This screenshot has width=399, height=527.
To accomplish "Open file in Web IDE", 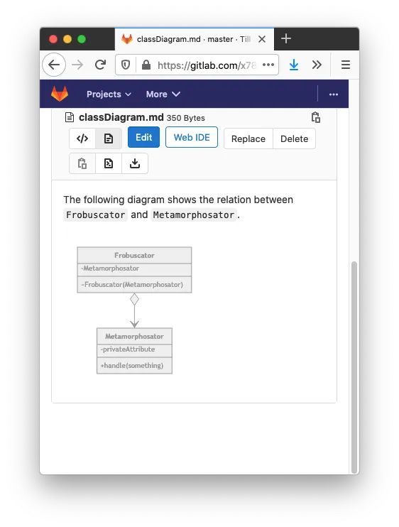I will (192, 137).
